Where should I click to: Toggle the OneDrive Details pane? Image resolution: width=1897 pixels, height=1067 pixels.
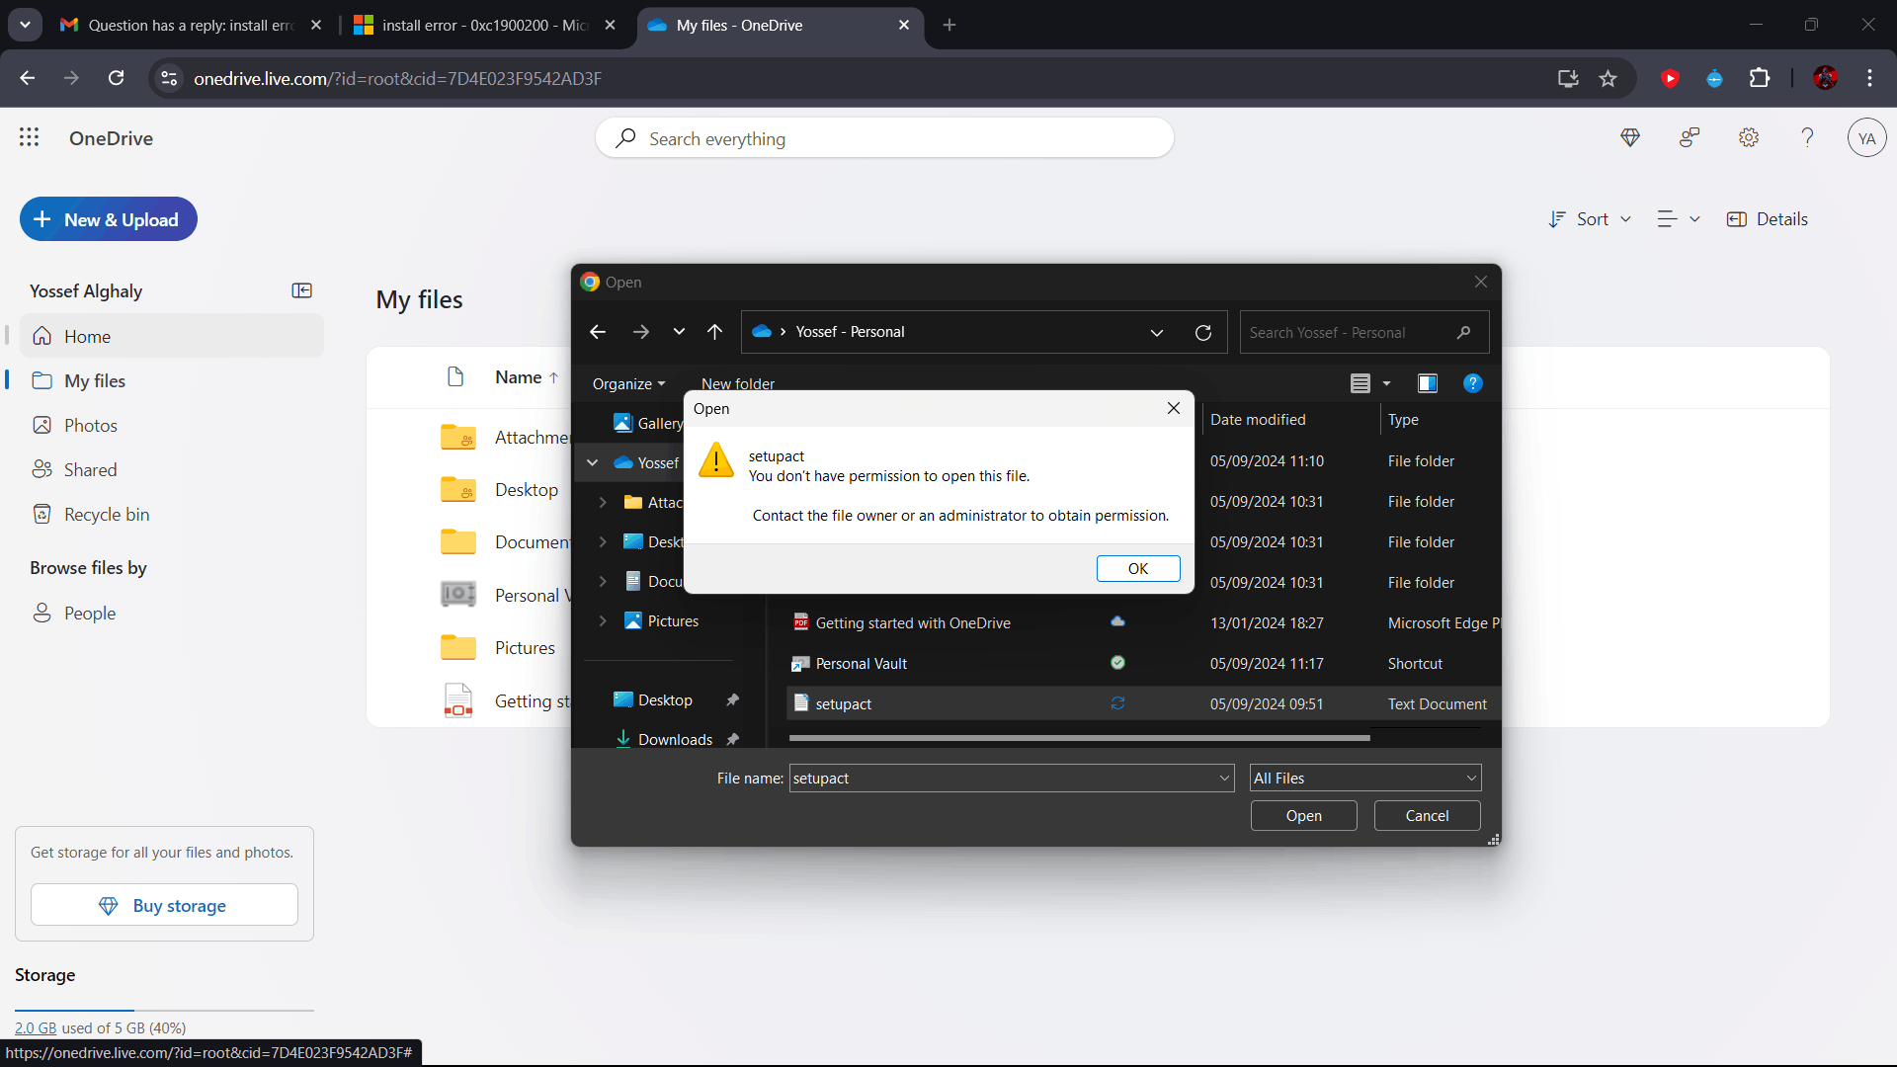[1767, 219]
